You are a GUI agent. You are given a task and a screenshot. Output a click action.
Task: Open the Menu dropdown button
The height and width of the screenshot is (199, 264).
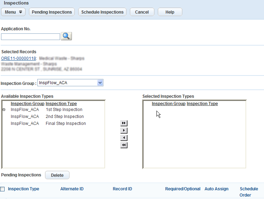click(x=14, y=12)
